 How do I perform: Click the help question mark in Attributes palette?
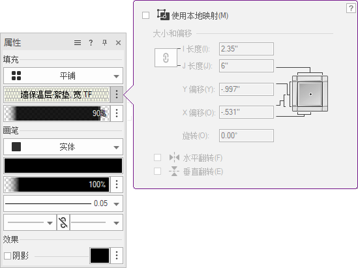[91, 42]
